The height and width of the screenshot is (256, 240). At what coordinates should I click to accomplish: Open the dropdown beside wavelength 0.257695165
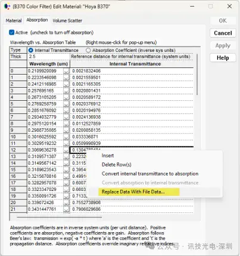coord(67,91)
